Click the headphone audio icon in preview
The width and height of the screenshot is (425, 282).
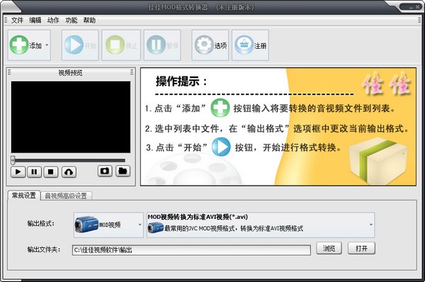click(x=69, y=172)
